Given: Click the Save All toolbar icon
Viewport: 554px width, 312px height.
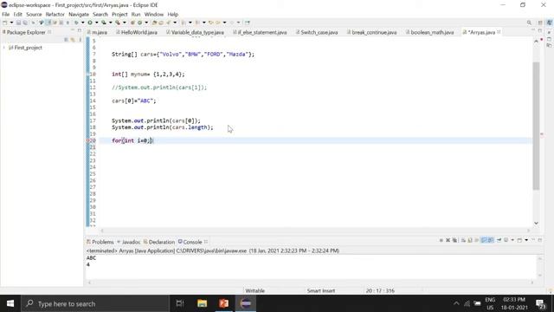Looking at the screenshot, I should tap(25, 23).
